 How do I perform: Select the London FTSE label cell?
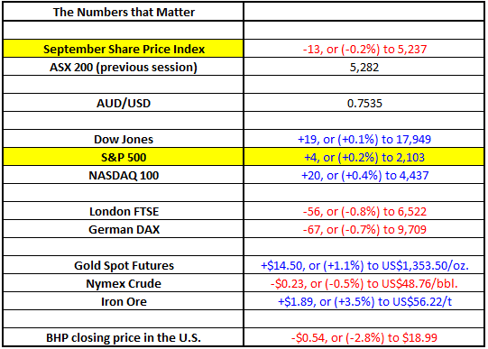tap(124, 211)
